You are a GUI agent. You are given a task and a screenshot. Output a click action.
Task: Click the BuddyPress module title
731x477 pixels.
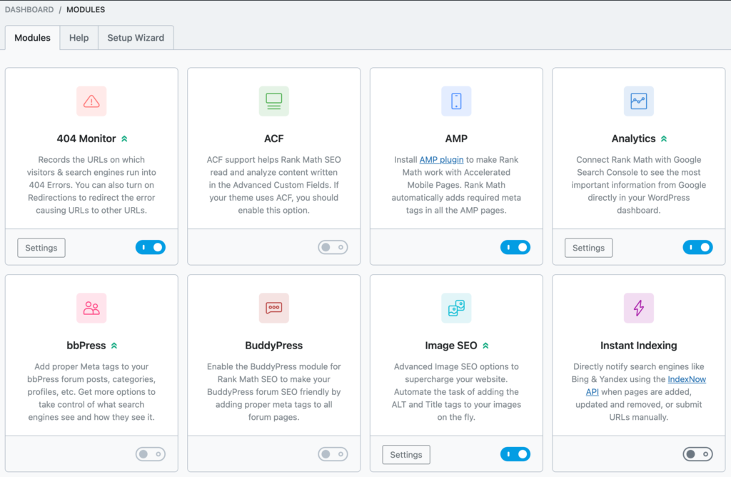pos(273,346)
